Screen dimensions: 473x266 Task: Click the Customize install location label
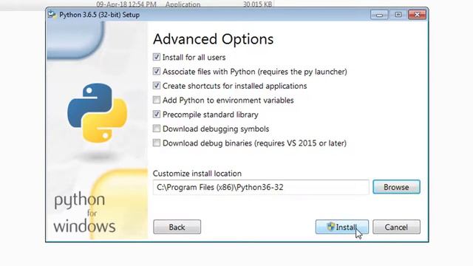[x=197, y=174]
